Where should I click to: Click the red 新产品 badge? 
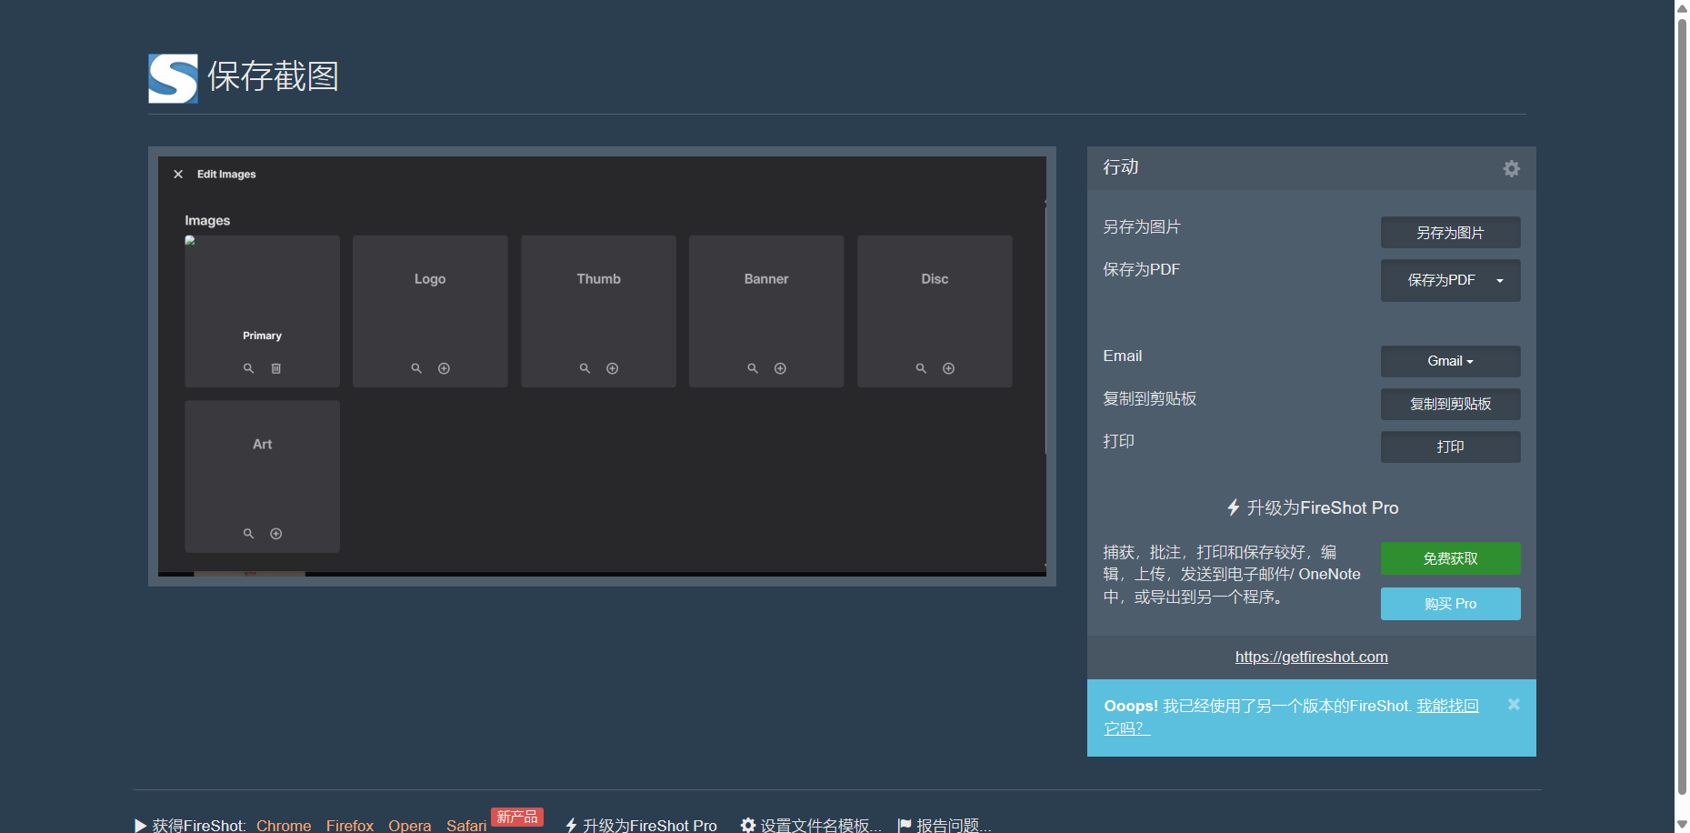point(517,817)
